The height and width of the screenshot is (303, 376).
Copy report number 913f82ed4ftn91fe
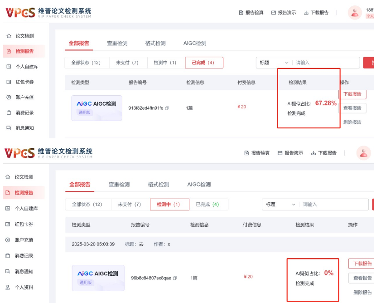(x=167, y=108)
